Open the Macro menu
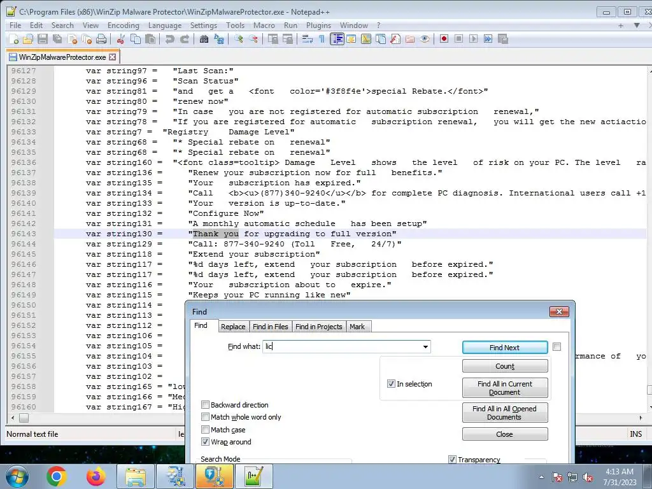The width and height of the screenshot is (652, 489). click(264, 25)
